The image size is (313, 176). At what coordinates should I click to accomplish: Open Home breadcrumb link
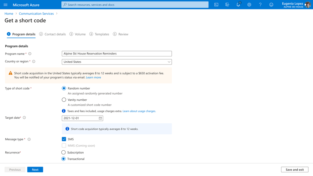pyautogui.click(x=9, y=13)
